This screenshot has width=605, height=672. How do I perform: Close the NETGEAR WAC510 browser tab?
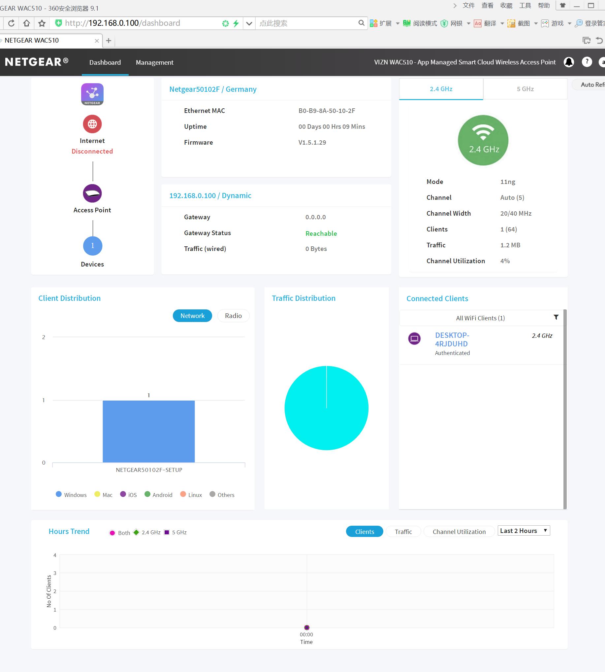(97, 41)
